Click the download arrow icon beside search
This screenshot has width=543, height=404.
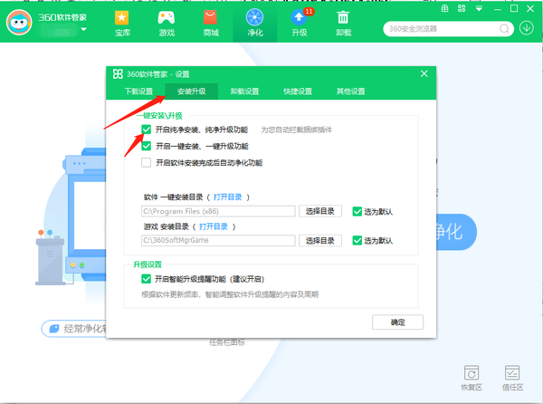point(528,27)
